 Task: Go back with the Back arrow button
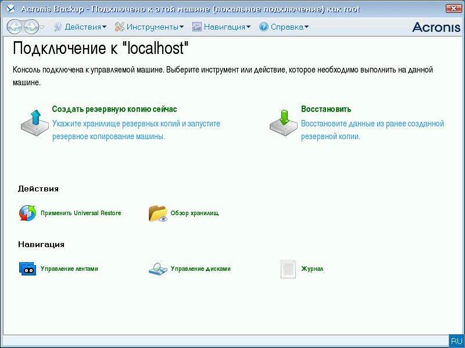tap(14, 27)
